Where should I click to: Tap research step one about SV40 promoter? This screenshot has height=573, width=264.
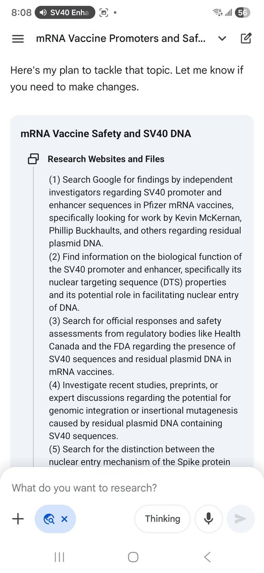tap(145, 212)
